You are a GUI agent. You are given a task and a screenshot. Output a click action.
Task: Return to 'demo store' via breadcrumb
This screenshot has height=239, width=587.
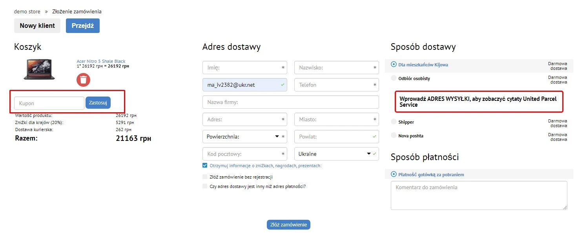pyautogui.click(x=27, y=11)
